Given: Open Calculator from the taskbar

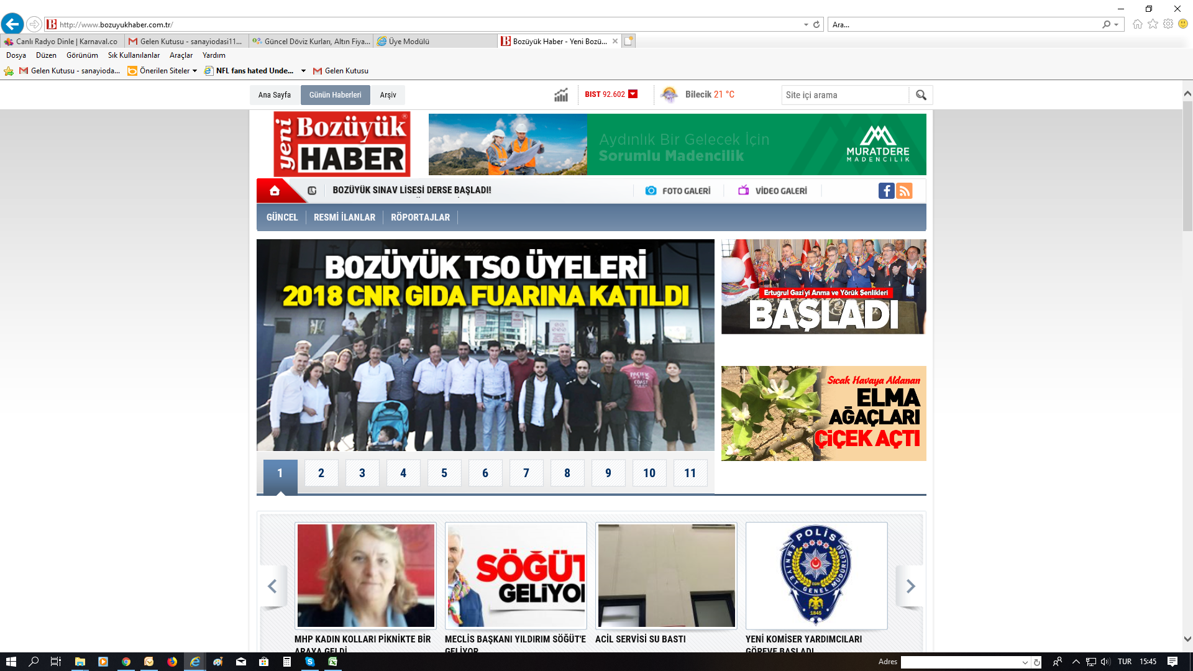Looking at the screenshot, I should pyautogui.click(x=286, y=662).
